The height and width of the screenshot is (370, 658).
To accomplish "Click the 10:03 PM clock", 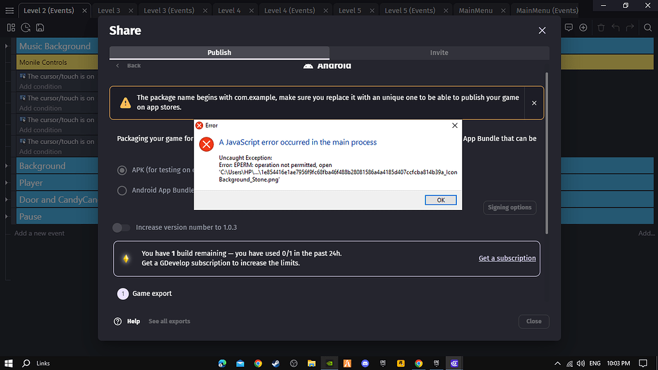I will (x=618, y=364).
